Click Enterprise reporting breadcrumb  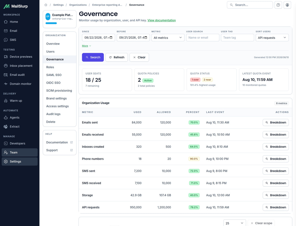[107, 5]
